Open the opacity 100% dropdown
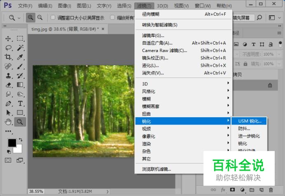The image size is (285, 196). point(279,54)
